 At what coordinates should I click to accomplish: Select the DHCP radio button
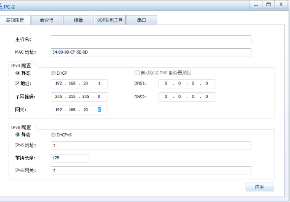[x=53, y=73]
